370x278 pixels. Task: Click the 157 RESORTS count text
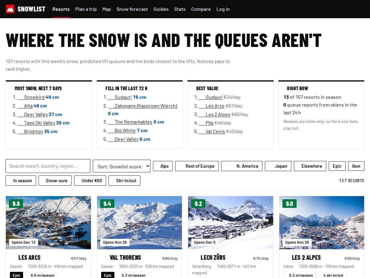coord(351,181)
